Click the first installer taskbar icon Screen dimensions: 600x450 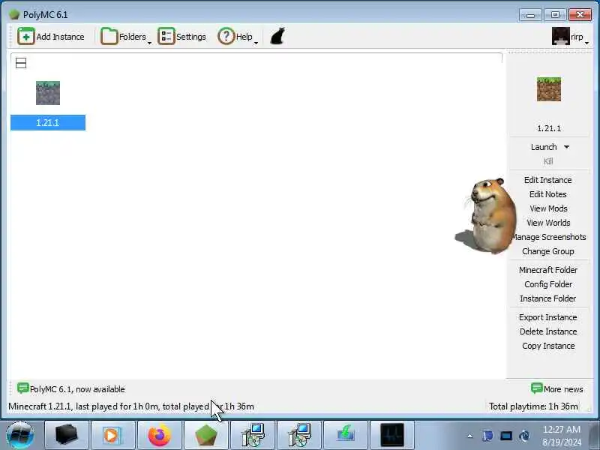[253, 436]
